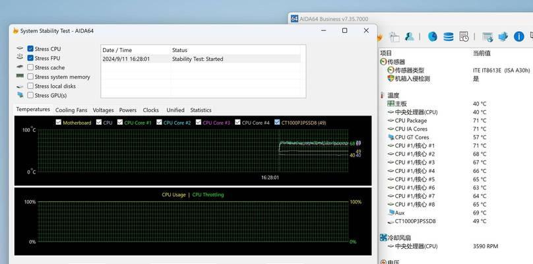Screen dimensions: 533x264
Task: Click the 3590 RPM fan speed value
Action: pos(486,246)
